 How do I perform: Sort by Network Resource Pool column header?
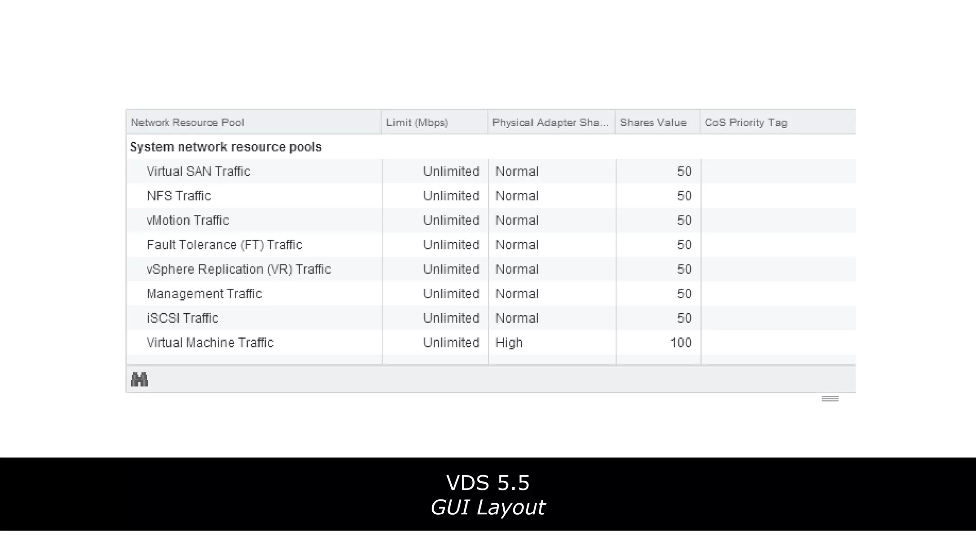coord(254,122)
